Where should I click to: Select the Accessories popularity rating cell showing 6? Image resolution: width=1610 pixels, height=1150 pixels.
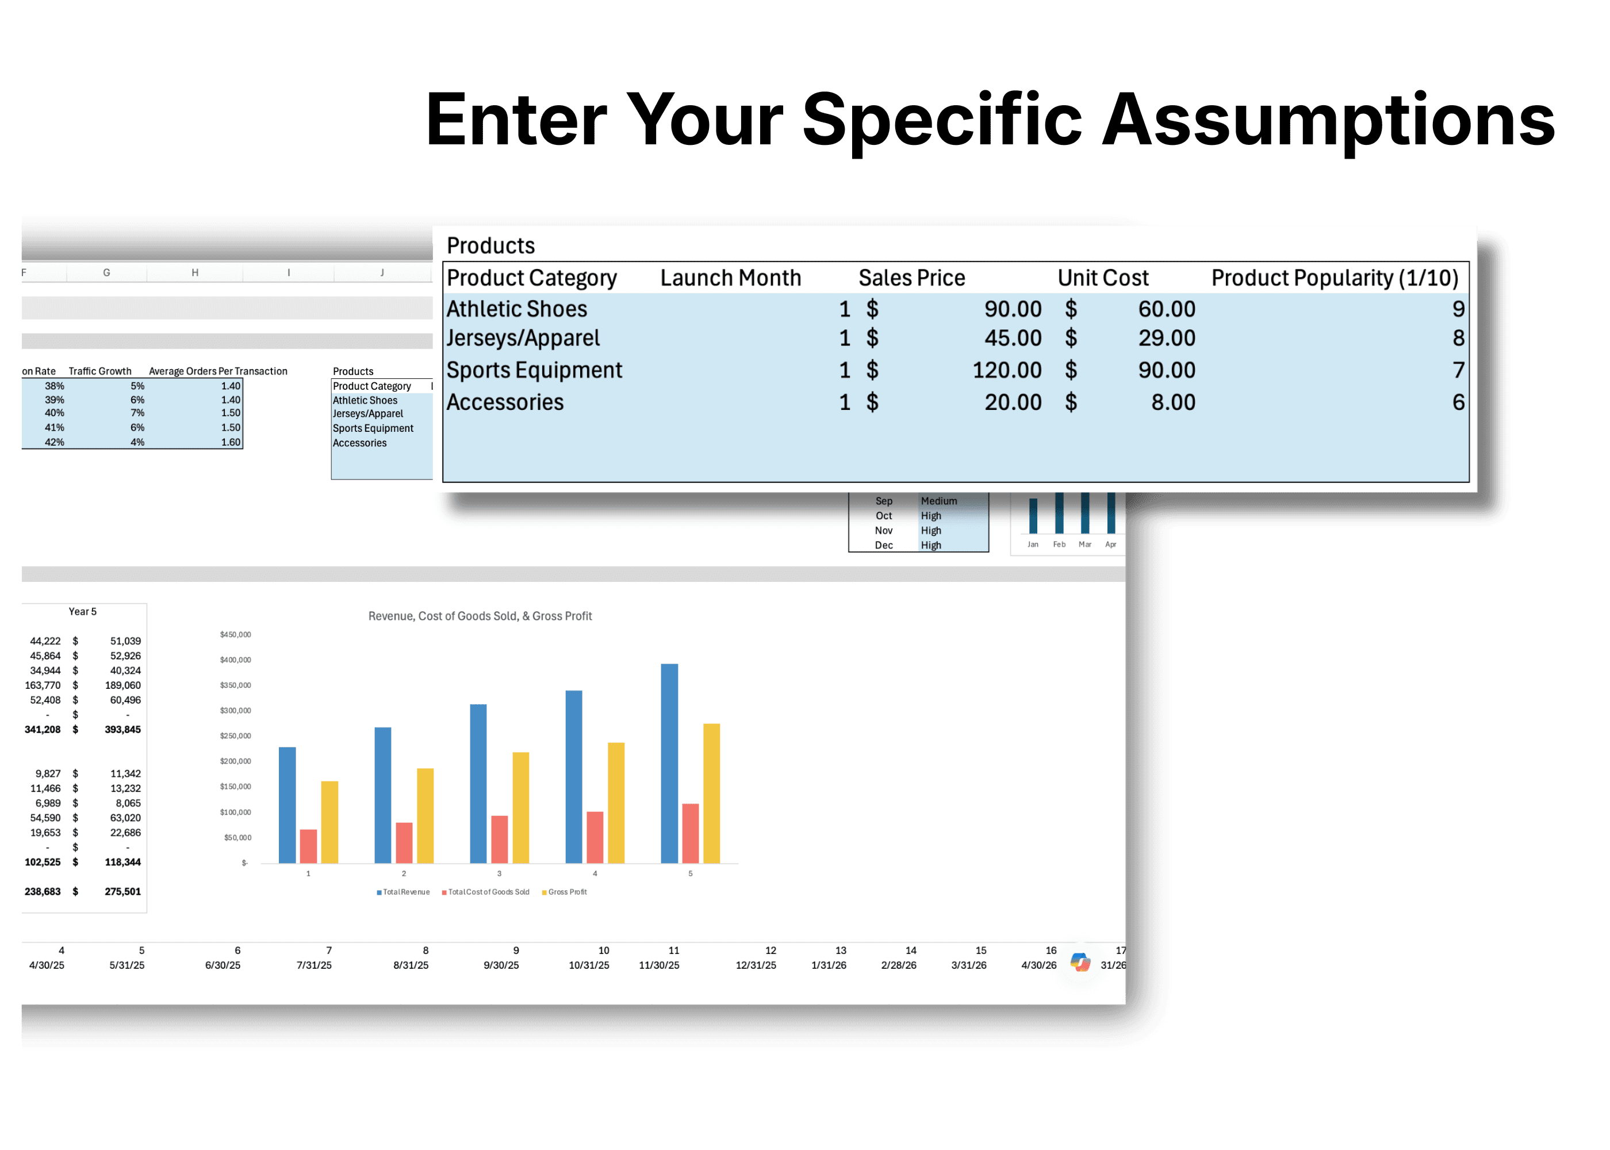point(1458,401)
